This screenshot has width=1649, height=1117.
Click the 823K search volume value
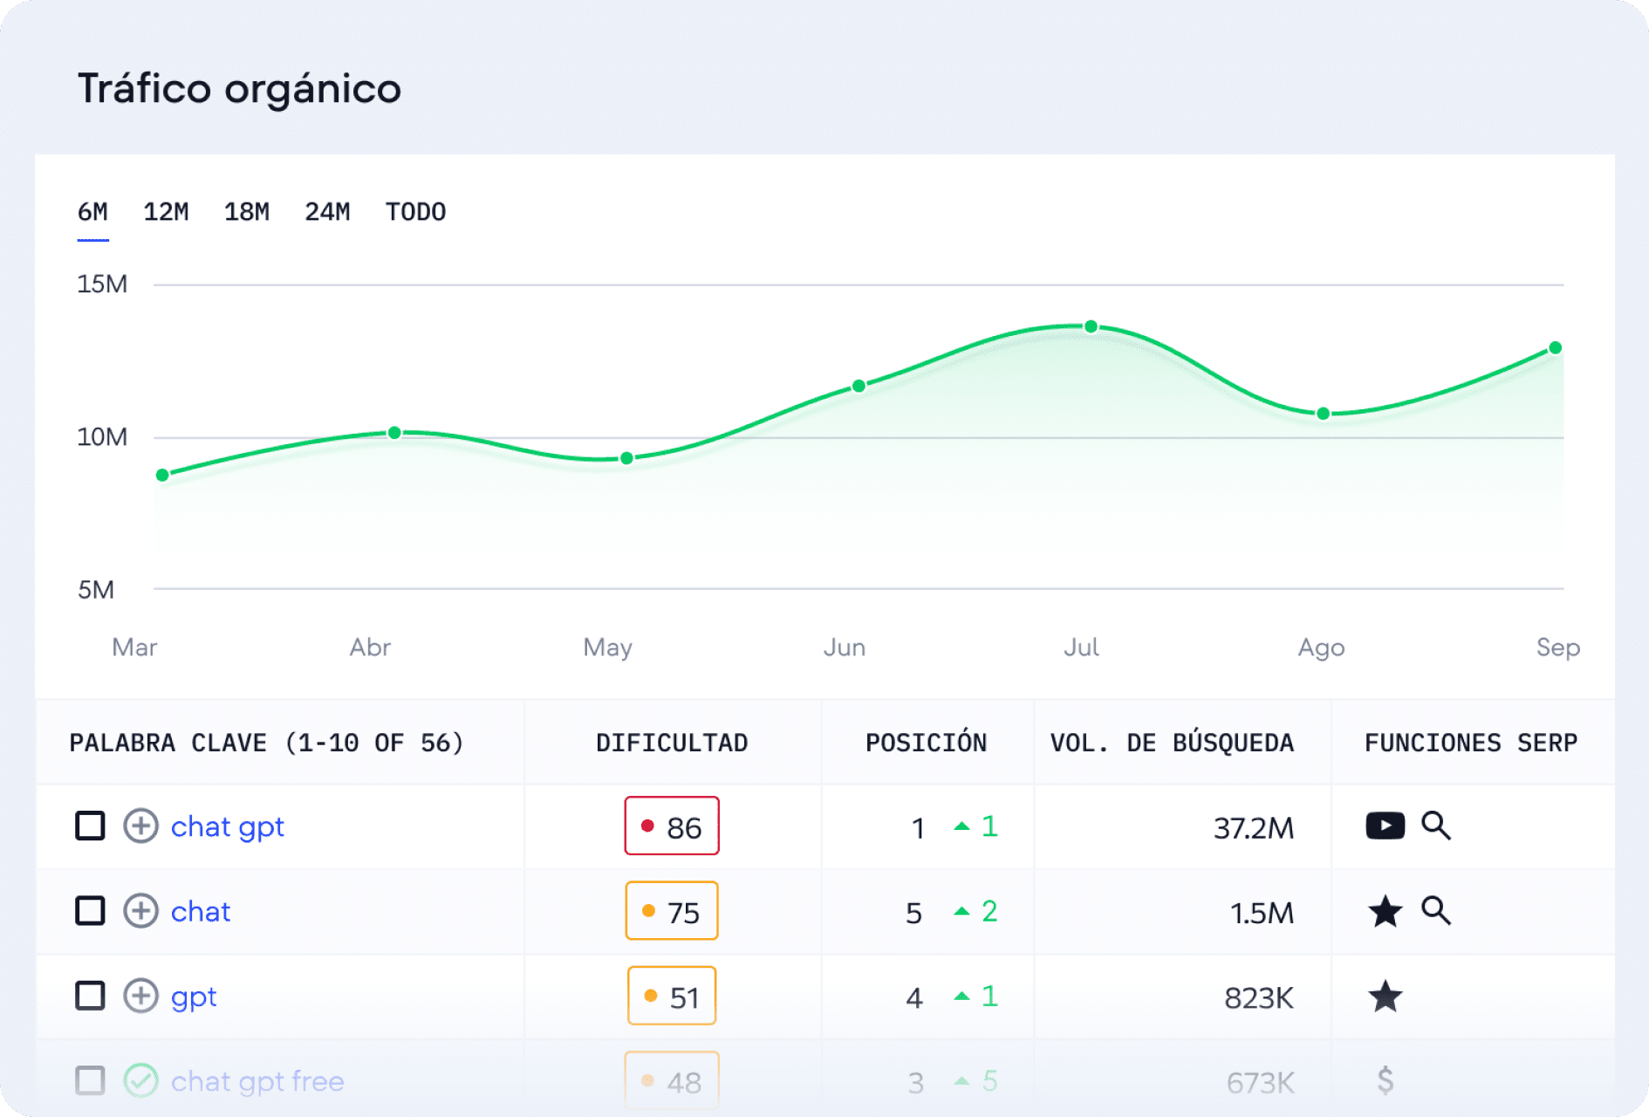click(x=1259, y=997)
